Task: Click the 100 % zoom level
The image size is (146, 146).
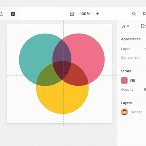Action: pos(85,14)
